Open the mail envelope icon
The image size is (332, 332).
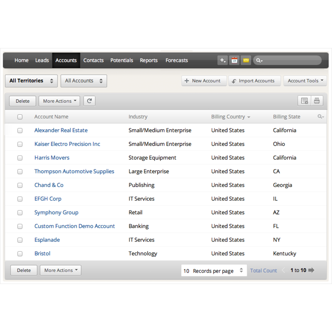(246, 60)
